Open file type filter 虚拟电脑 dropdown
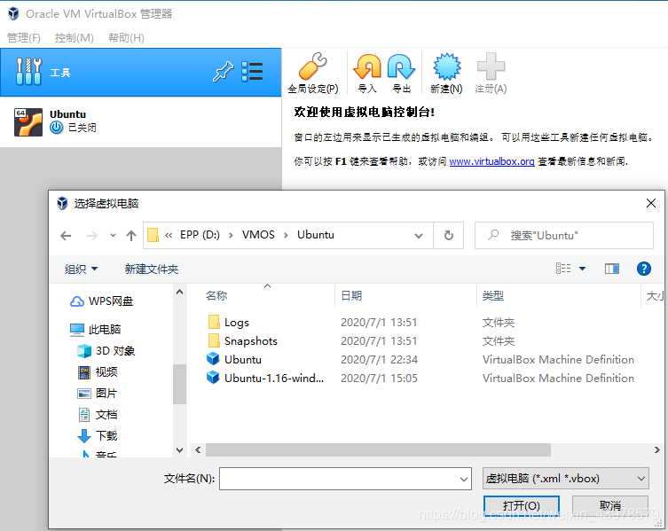The image size is (668, 531). click(x=566, y=479)
